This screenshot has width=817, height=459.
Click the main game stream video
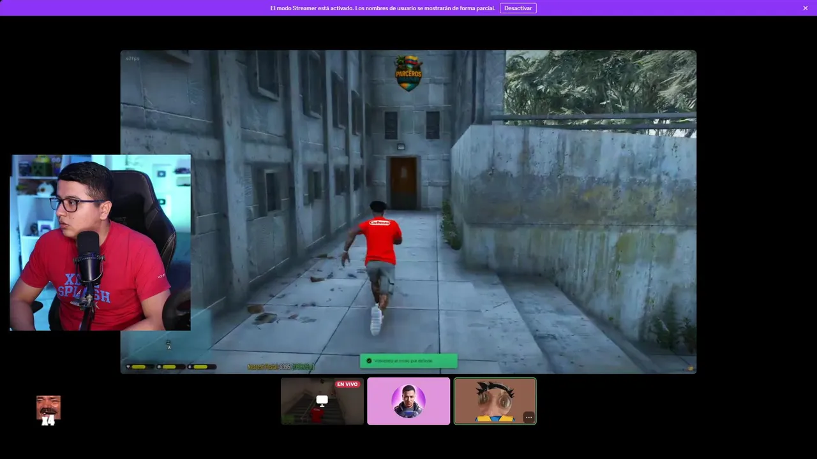pos(408,212)
